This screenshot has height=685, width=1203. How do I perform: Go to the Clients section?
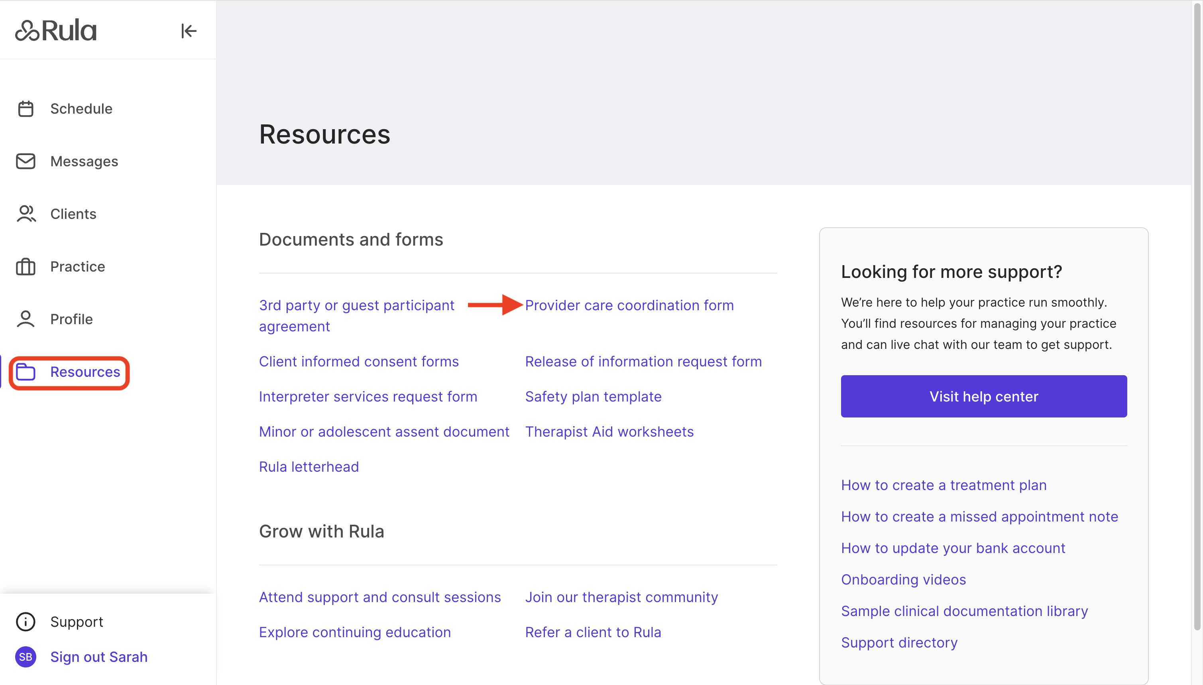[73, 214]
